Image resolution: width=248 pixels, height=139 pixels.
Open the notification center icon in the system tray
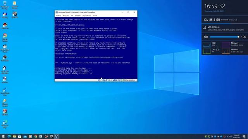[x=244, y=136]
